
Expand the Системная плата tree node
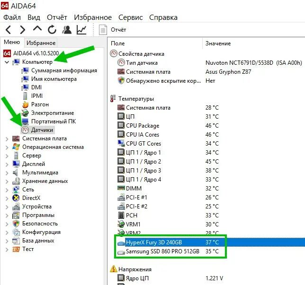click(7, 139)
